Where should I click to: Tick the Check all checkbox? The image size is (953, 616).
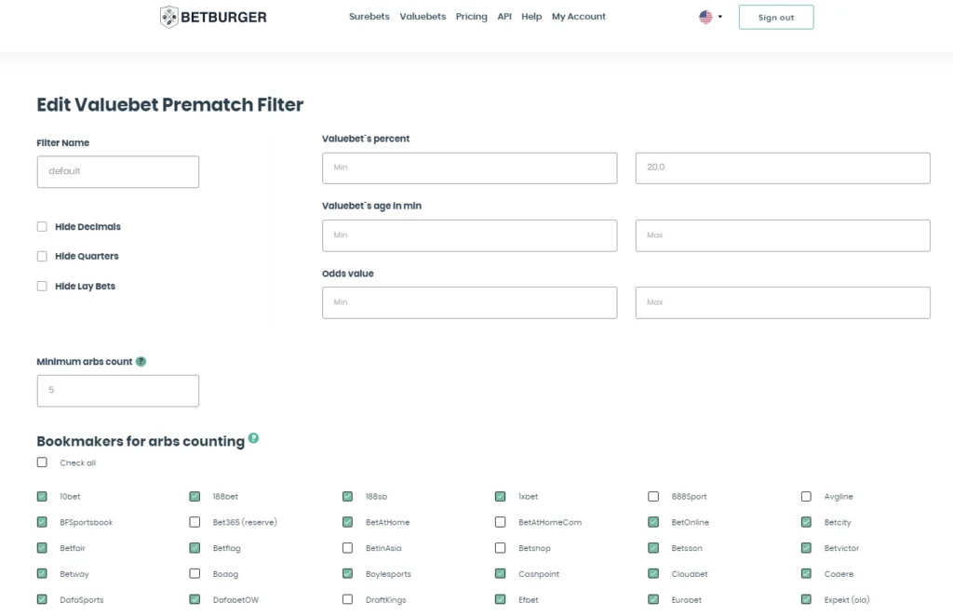coord(42,462)
